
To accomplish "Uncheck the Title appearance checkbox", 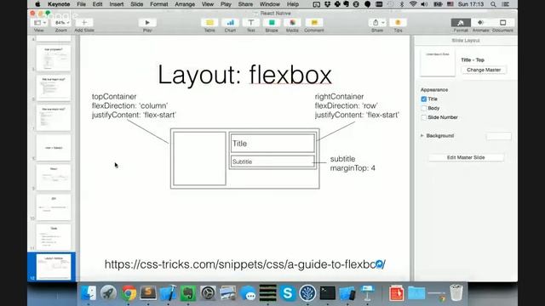I will [x=424, y=99].
